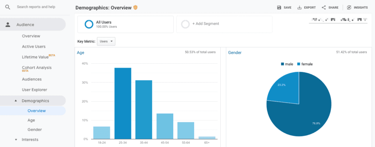The image size is (375, 147).
Task: Click the Insights icon
Action: coord(349,8)
